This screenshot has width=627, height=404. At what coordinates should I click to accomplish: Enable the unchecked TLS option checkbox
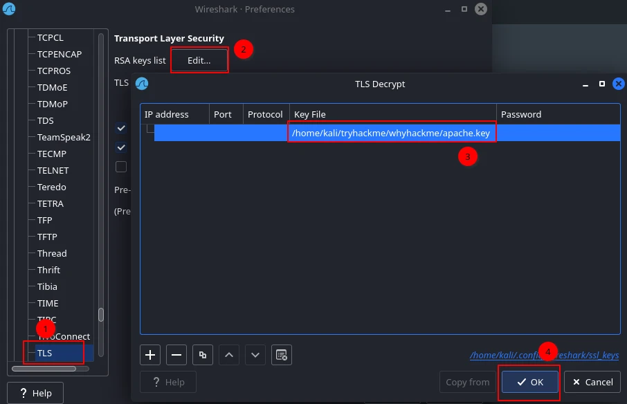click(121, 167)
